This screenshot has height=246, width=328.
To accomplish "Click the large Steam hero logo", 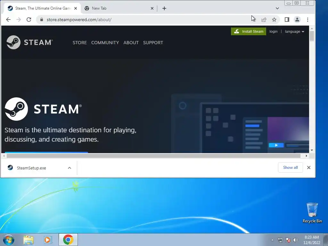I will [43, 109].
